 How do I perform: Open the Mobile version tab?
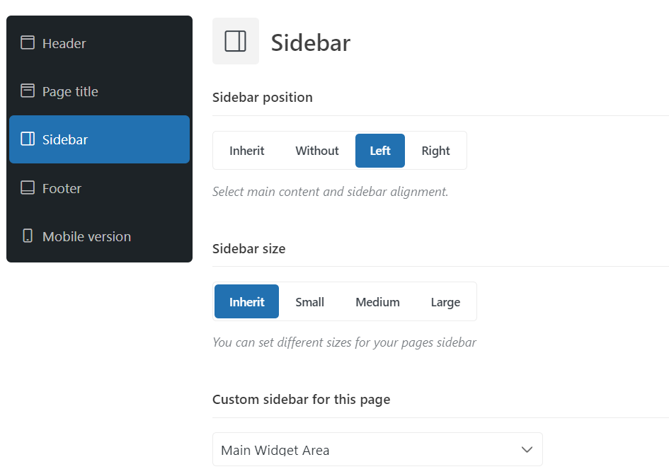point(99,236)
